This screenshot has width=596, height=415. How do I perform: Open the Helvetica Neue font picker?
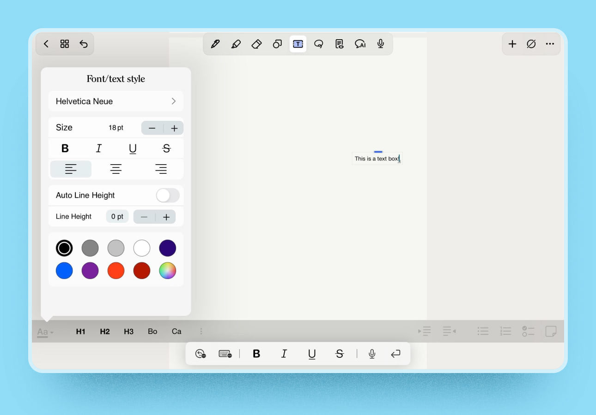click(116, 101)
